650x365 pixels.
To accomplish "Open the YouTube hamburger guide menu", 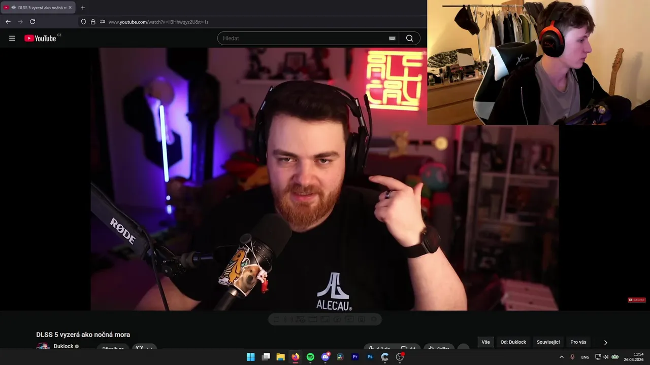I will click(x=12, y=38).
